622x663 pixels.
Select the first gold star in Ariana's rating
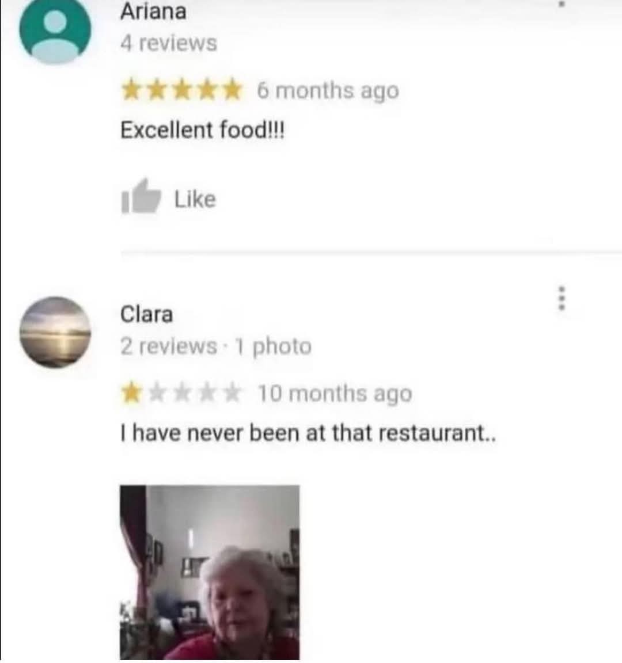[131, 90]
